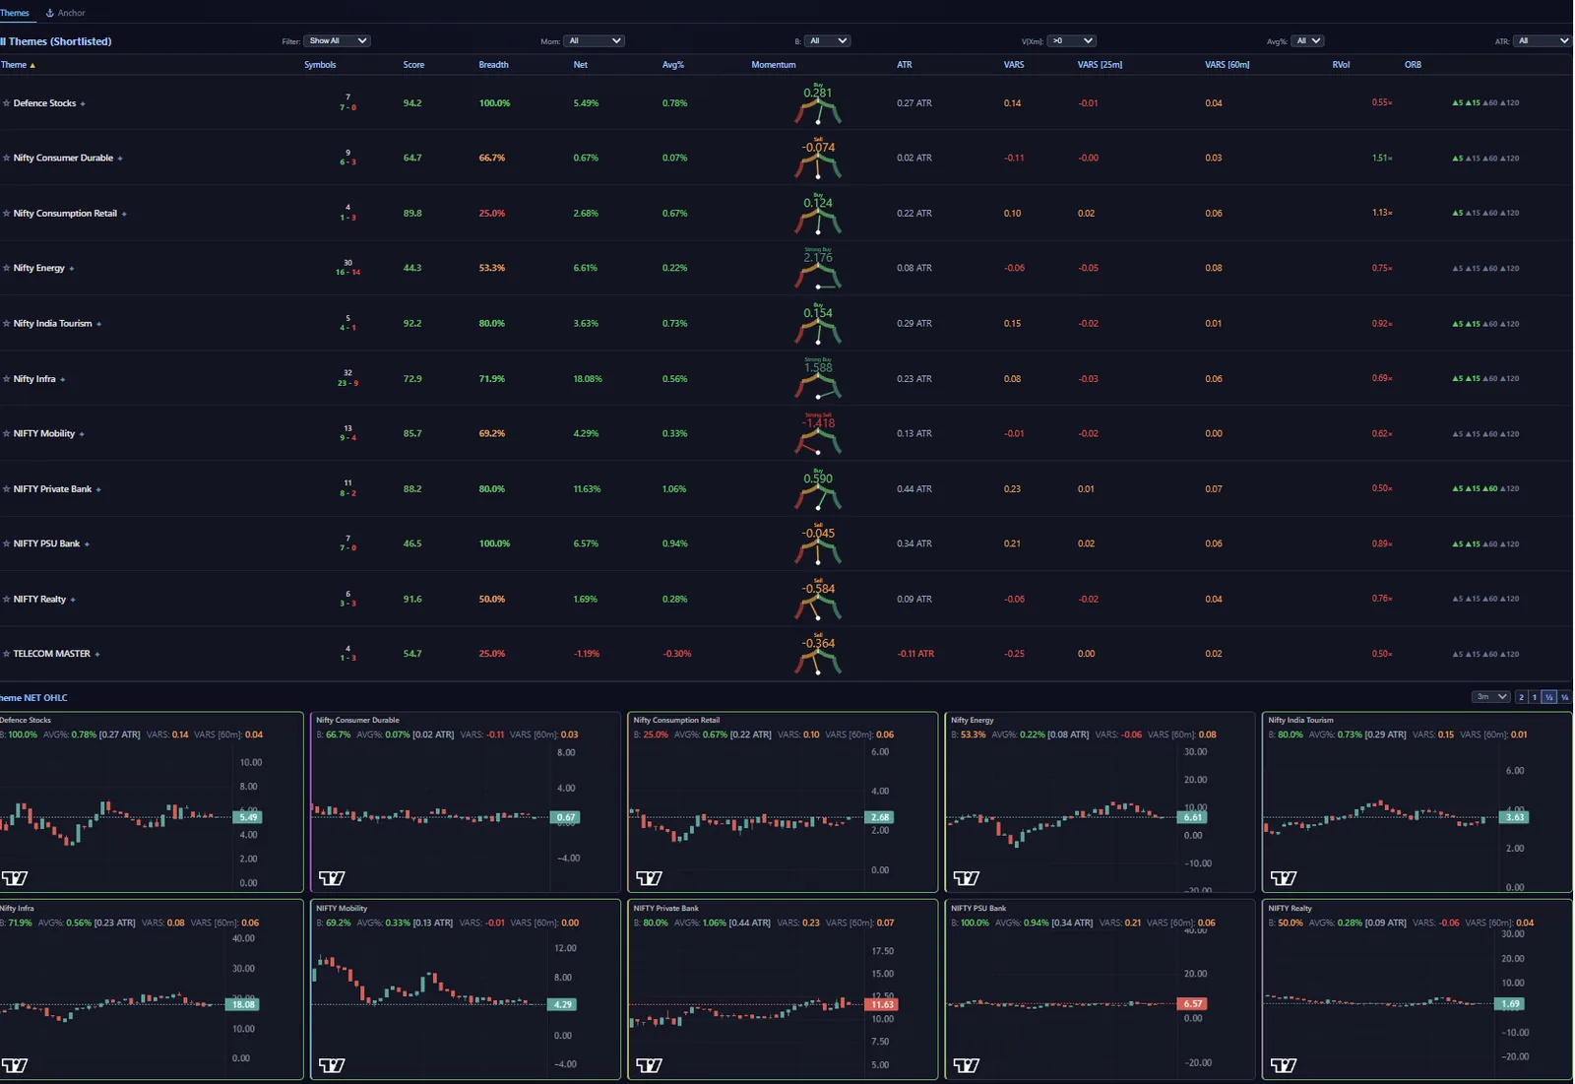Click the 18.08% Net value for Nifty Infra

588,379
